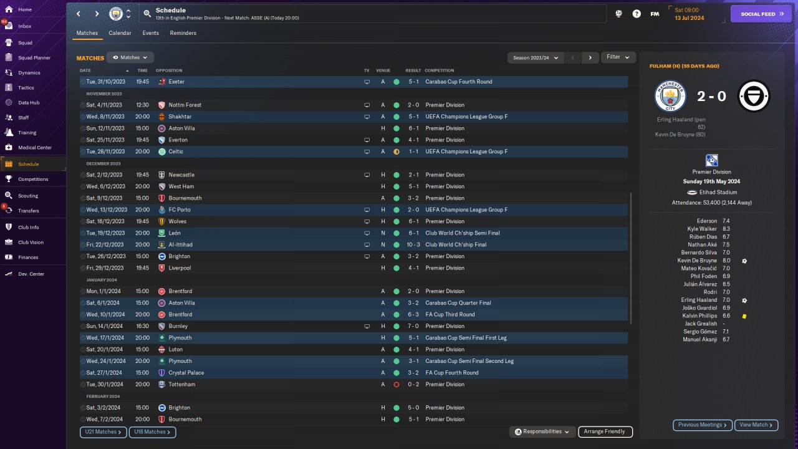
Task: Open the FM menu icon
Action: (655, 14)
